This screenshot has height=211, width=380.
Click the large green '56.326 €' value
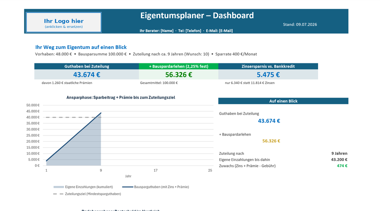click(x=179, y=75)
